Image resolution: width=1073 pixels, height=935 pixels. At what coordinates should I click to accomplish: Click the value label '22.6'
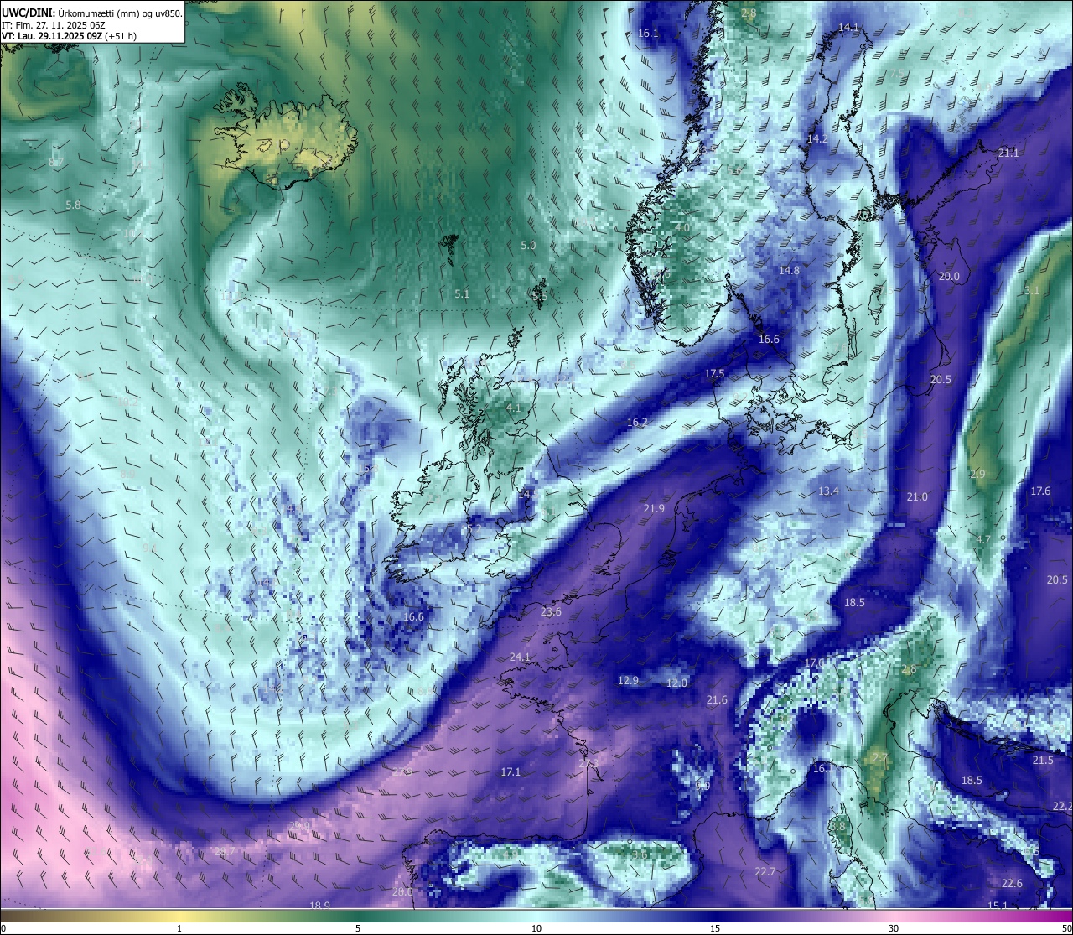pyautogui.click(x=1012, y=884)
